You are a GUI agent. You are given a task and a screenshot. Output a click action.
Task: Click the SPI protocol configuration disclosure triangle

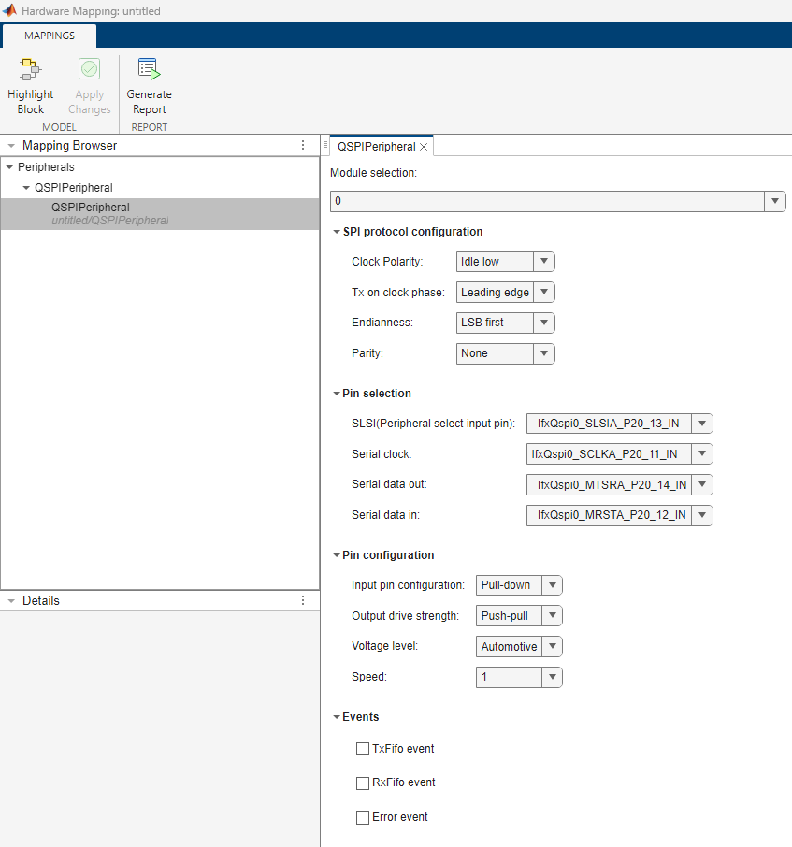[x=337, y=231]
